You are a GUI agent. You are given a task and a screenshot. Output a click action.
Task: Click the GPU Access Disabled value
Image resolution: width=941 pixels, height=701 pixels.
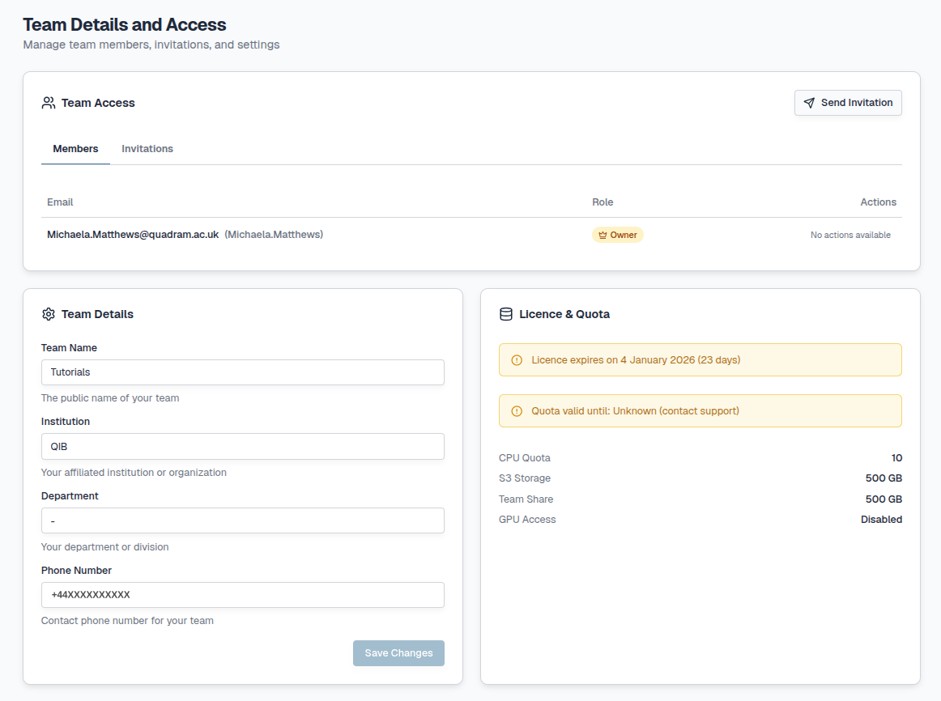tap(881, 520)
